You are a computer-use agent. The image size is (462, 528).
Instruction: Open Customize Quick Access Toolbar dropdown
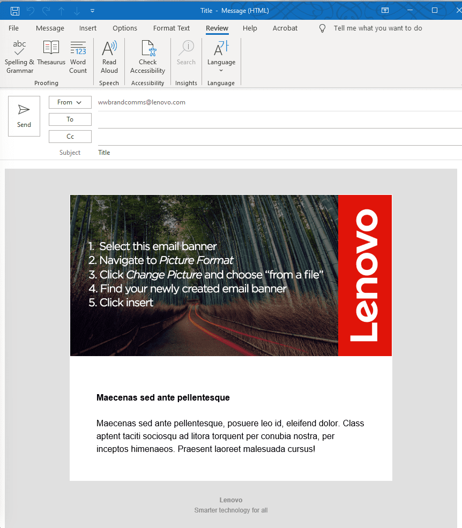[x=93, y=11]
